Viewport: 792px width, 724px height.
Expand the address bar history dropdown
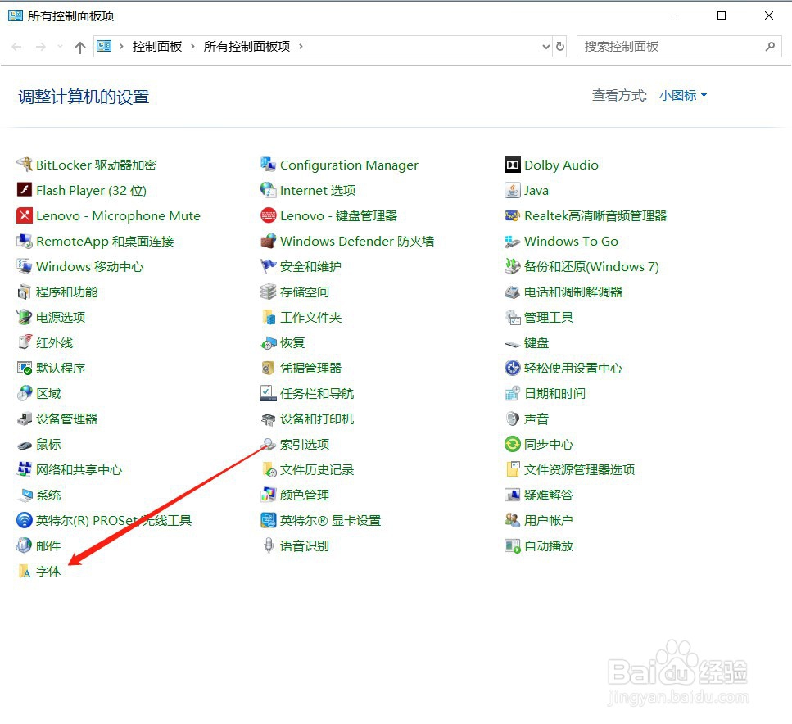[x=546, y=47]
